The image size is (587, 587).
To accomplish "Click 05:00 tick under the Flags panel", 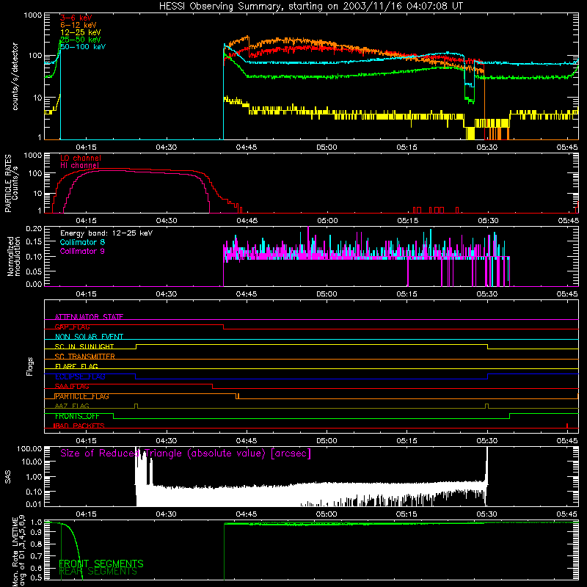I will point(327,441).
